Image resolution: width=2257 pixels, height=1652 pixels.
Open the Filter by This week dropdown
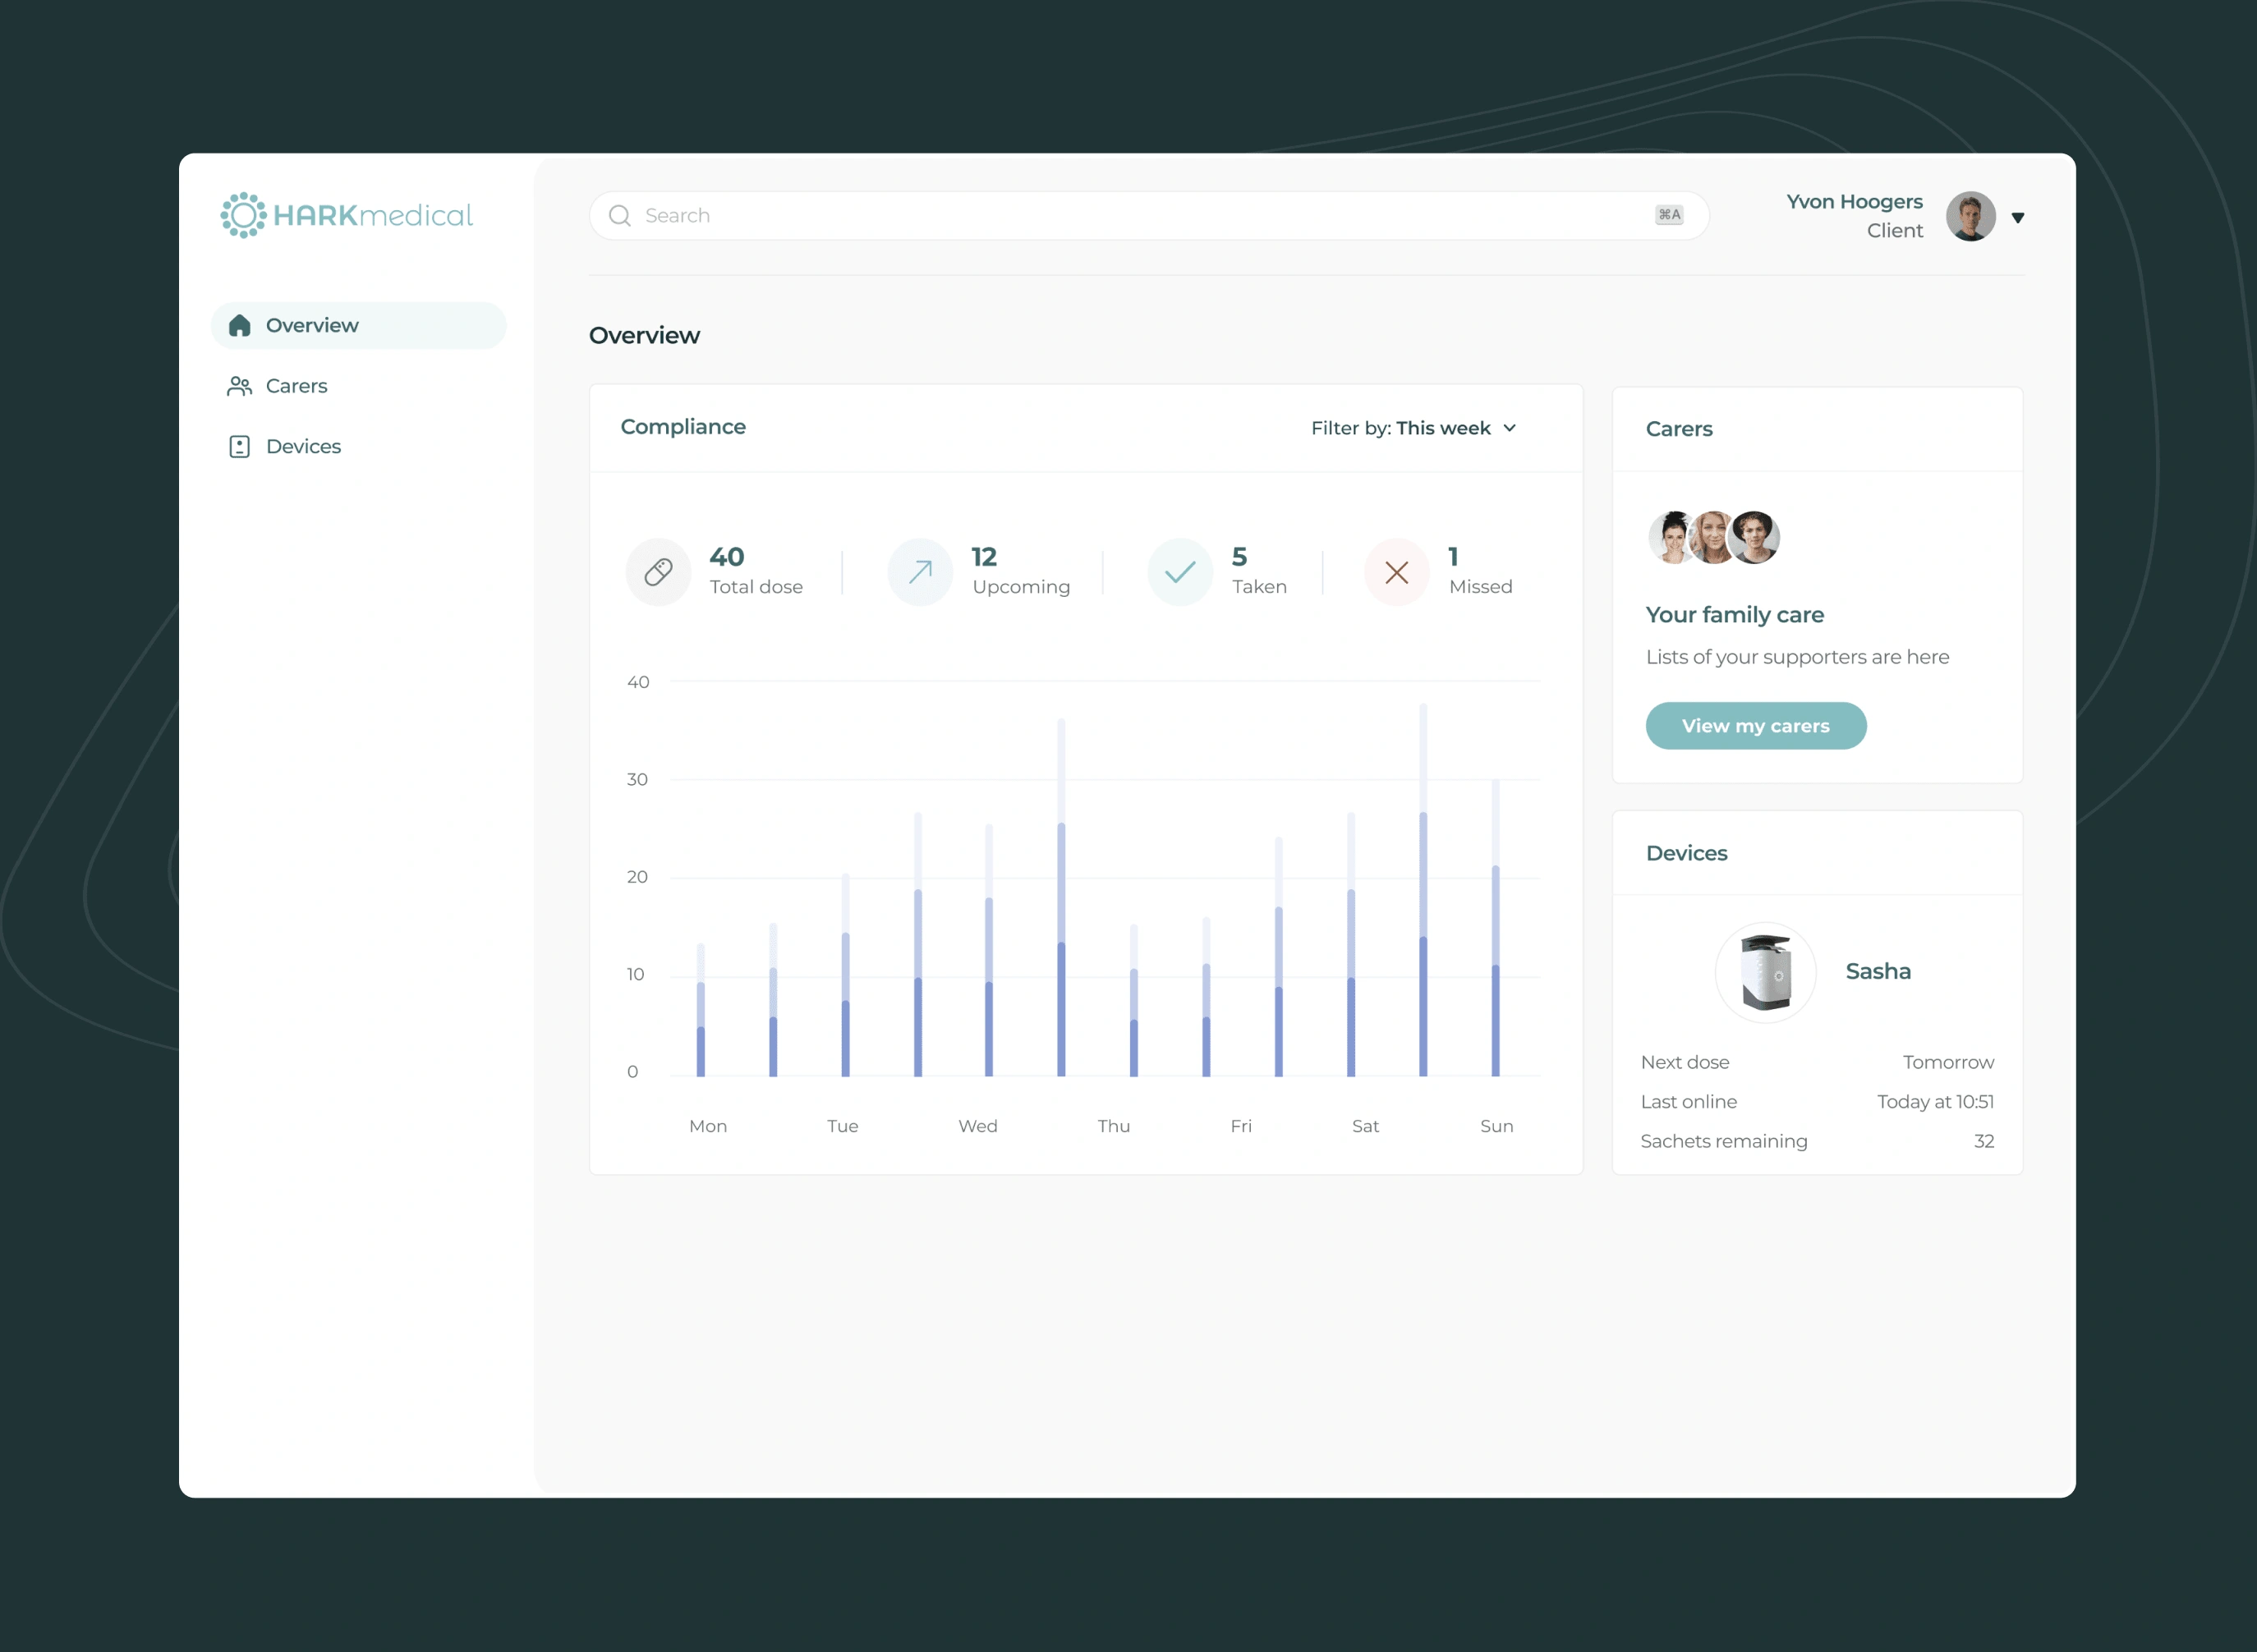coord(1413,428)
